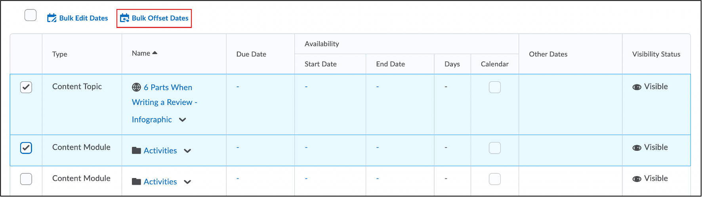Image resolution: width=702 pixels, height=197 pixels.
Task: Uncheck the Content Topic row checkbox
Action: (26, 87)
